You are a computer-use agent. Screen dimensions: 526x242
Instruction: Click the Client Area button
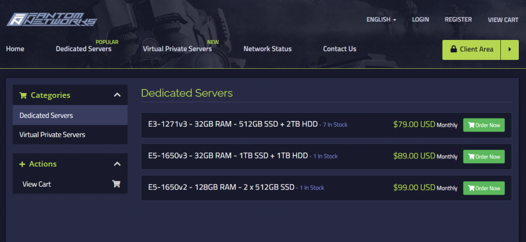472,50
